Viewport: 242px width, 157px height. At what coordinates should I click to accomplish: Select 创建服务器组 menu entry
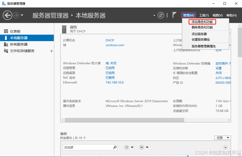[x=201, y=39]
